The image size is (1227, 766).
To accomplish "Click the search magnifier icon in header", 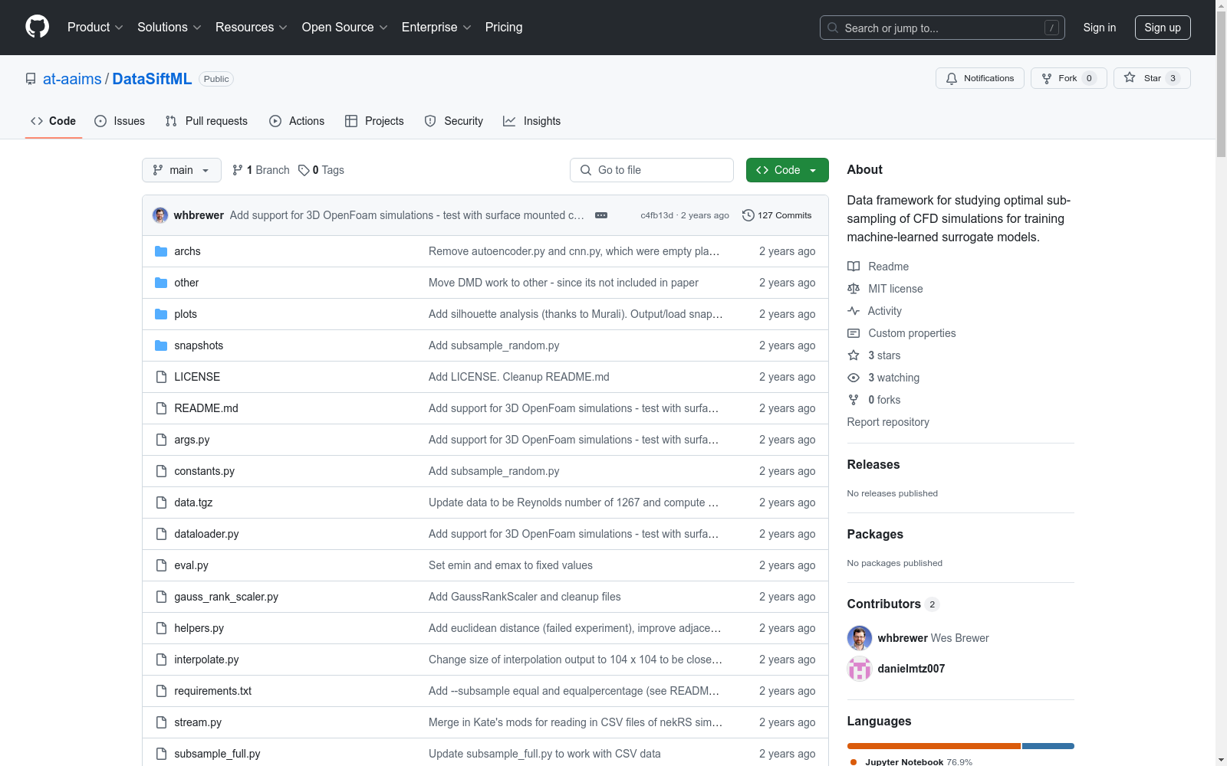I will coord(833,28).
